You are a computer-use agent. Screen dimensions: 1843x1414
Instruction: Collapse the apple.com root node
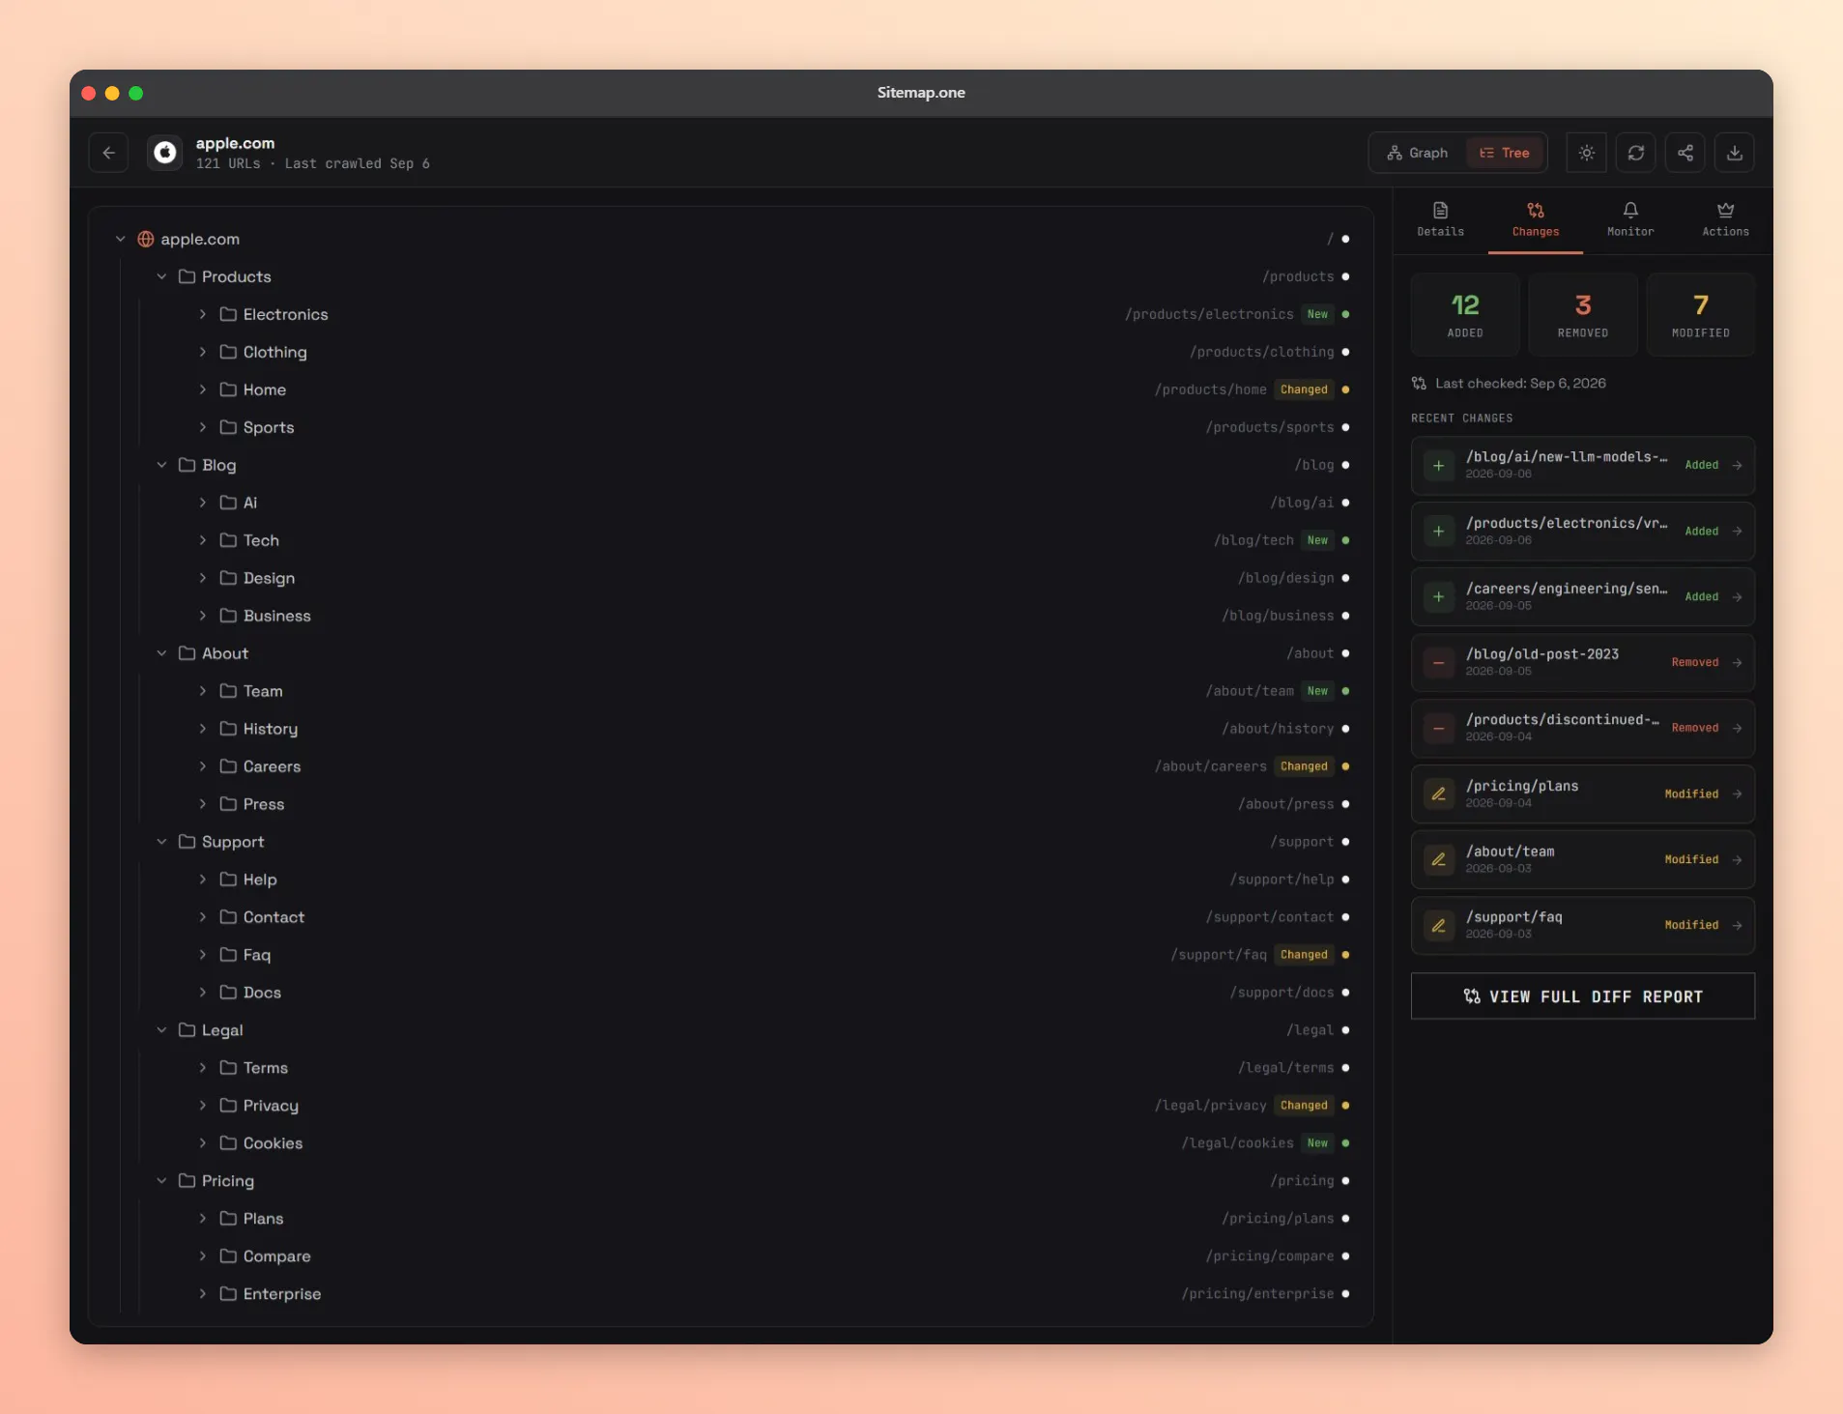click(x=120, y=239)
